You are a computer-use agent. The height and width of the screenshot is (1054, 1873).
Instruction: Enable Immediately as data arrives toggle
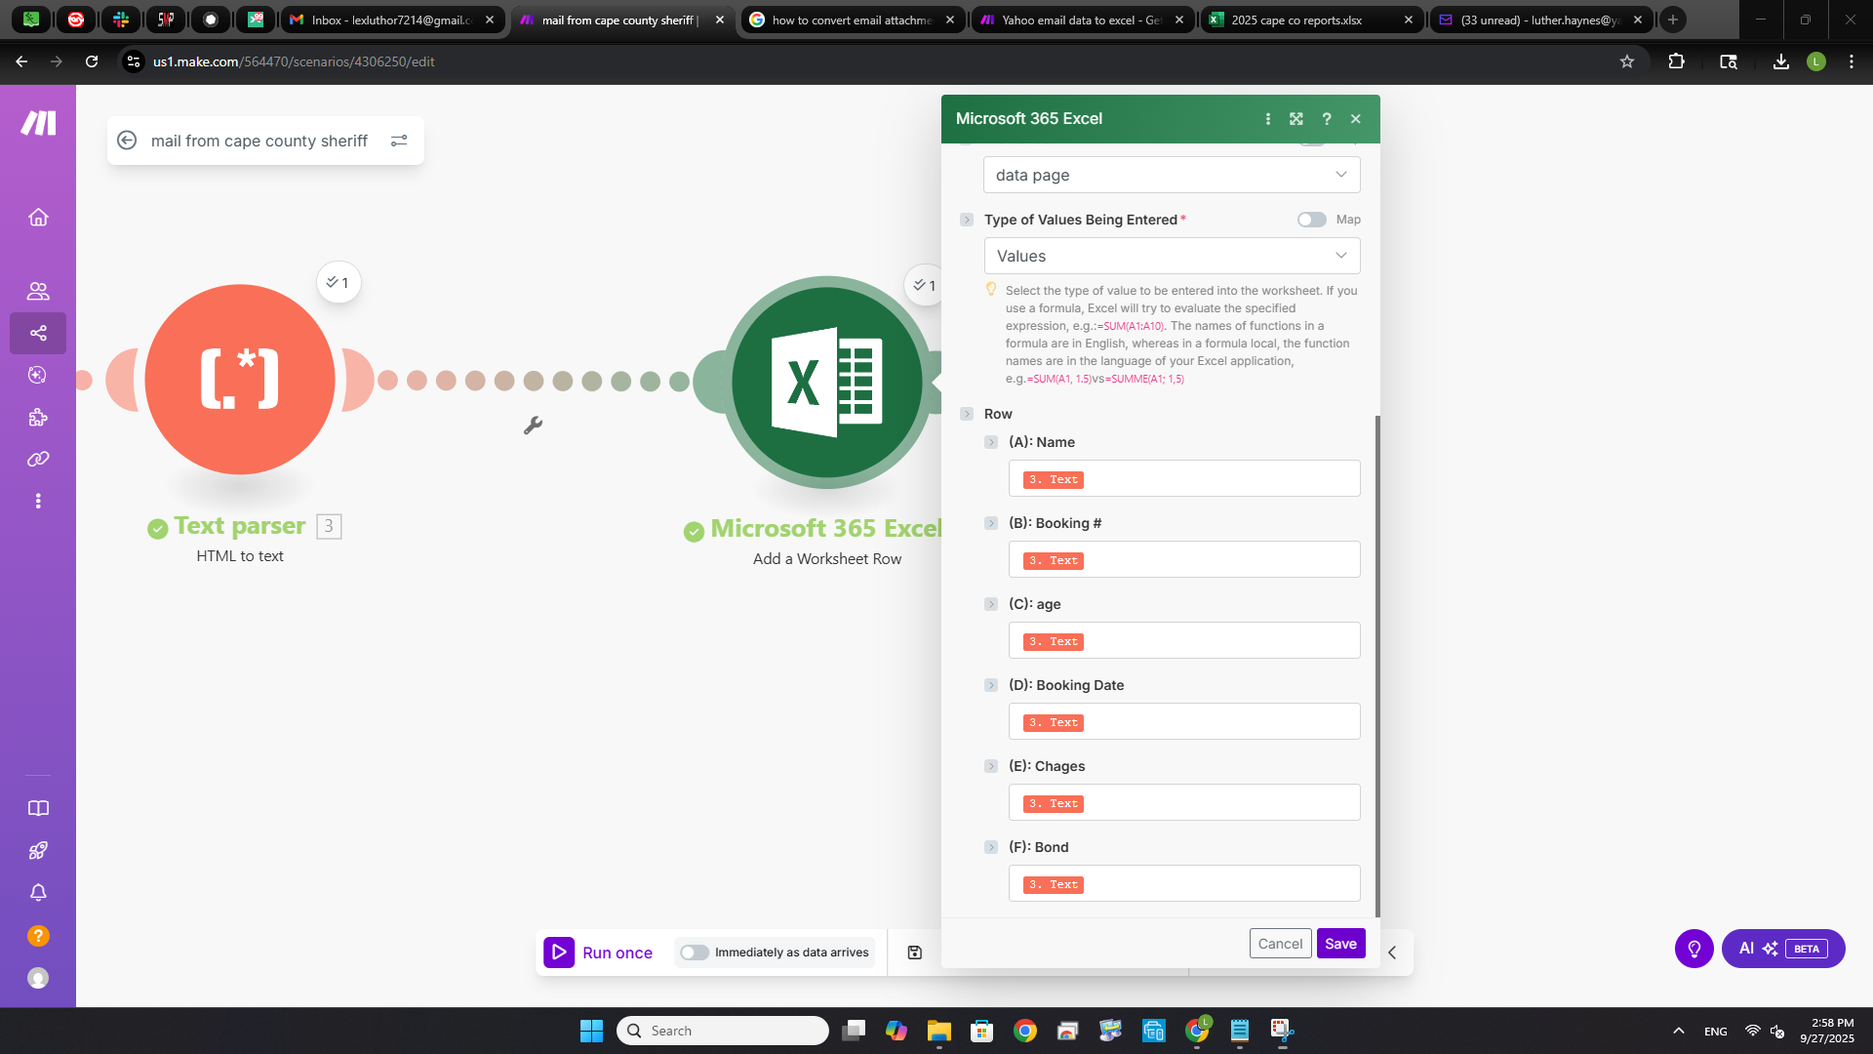(695, 953)
